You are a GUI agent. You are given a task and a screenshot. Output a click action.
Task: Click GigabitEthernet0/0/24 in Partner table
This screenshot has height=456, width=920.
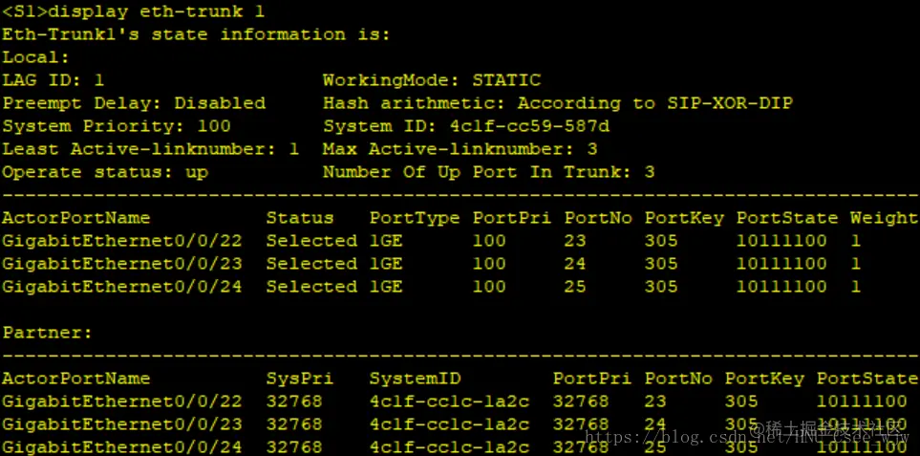click(x=122, y=447)
